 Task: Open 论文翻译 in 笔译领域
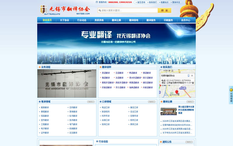pyautogui.click(x=73, y=133)
